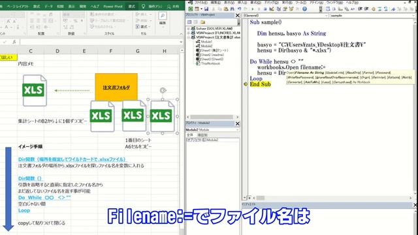Screen dimensions: 418x235
Task: Click the orange 注文書フォルダ shape
Action: click(x=116, y=87)
